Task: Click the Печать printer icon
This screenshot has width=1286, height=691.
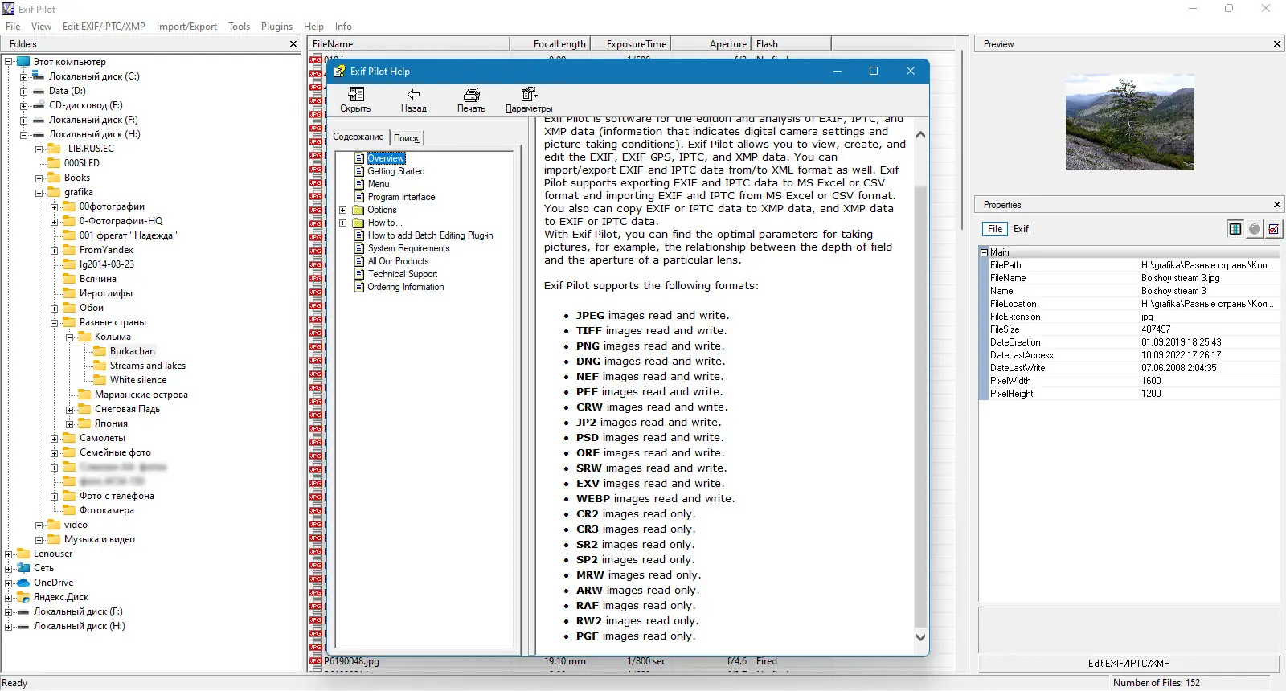Action: (472, 95)
